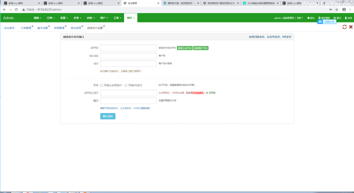
Task: Open Chrome three-dot menu
Action: point(350,10)
